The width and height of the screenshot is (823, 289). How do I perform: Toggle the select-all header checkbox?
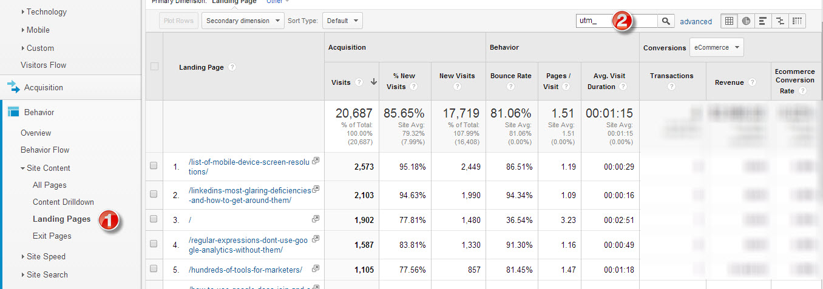pos(154,67)
